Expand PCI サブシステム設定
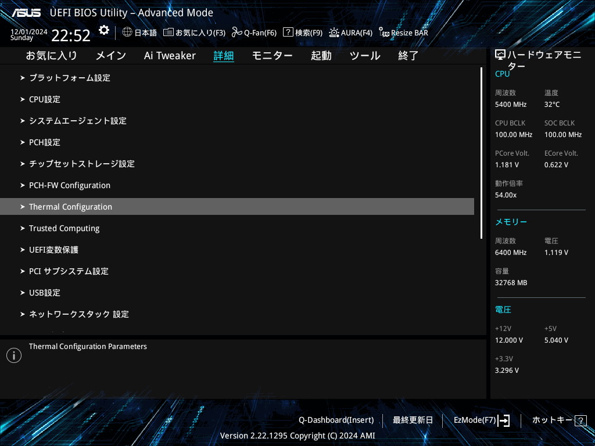 point(237,271)
